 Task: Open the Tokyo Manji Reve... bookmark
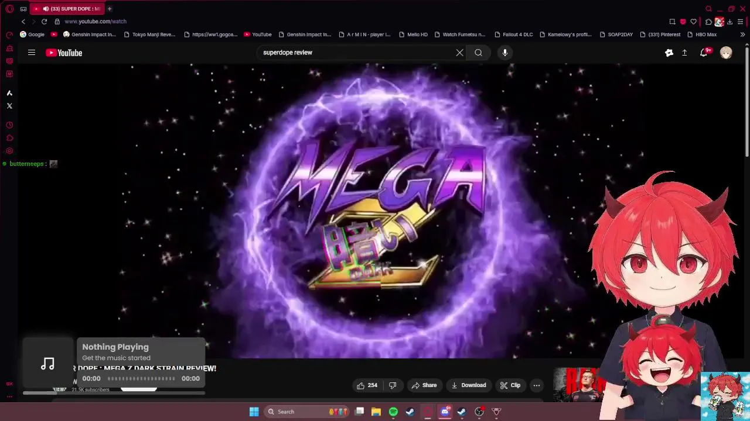(149, 34)
